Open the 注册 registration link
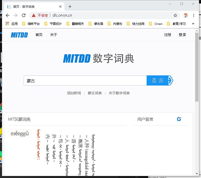Image resolution: width=201 pixels, height=178 pixels. click(x=168, y=35)
